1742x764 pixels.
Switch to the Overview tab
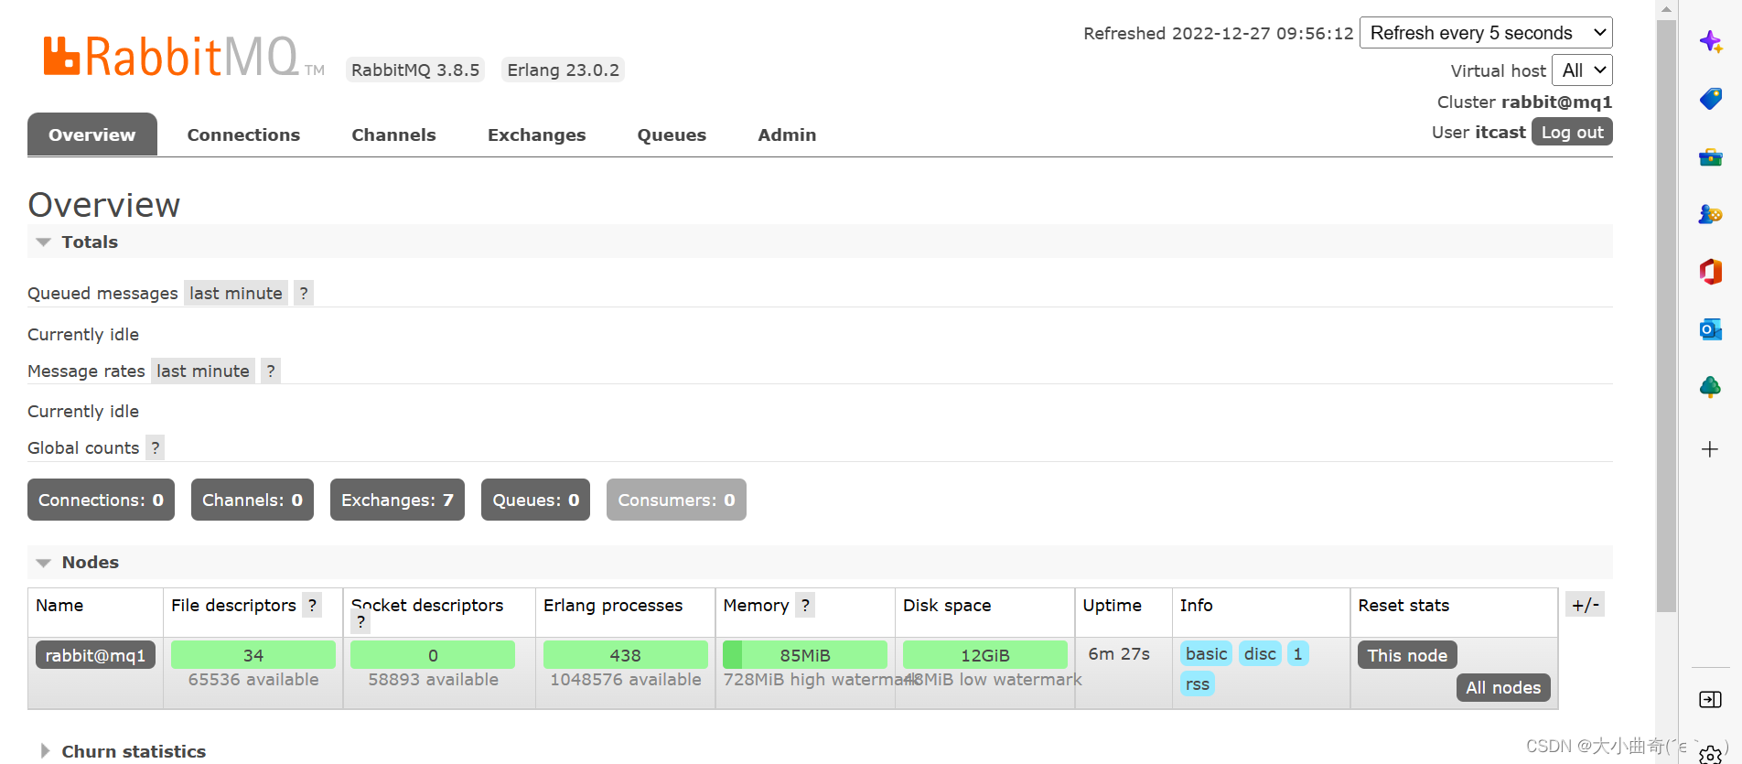coord(92,135)
